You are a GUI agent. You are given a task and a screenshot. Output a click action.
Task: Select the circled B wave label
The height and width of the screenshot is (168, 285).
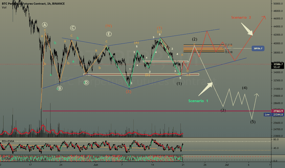[60, 88]
